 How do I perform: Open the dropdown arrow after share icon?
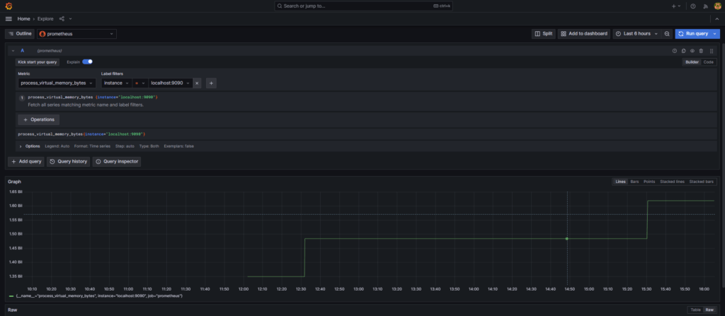click(71, 19)
